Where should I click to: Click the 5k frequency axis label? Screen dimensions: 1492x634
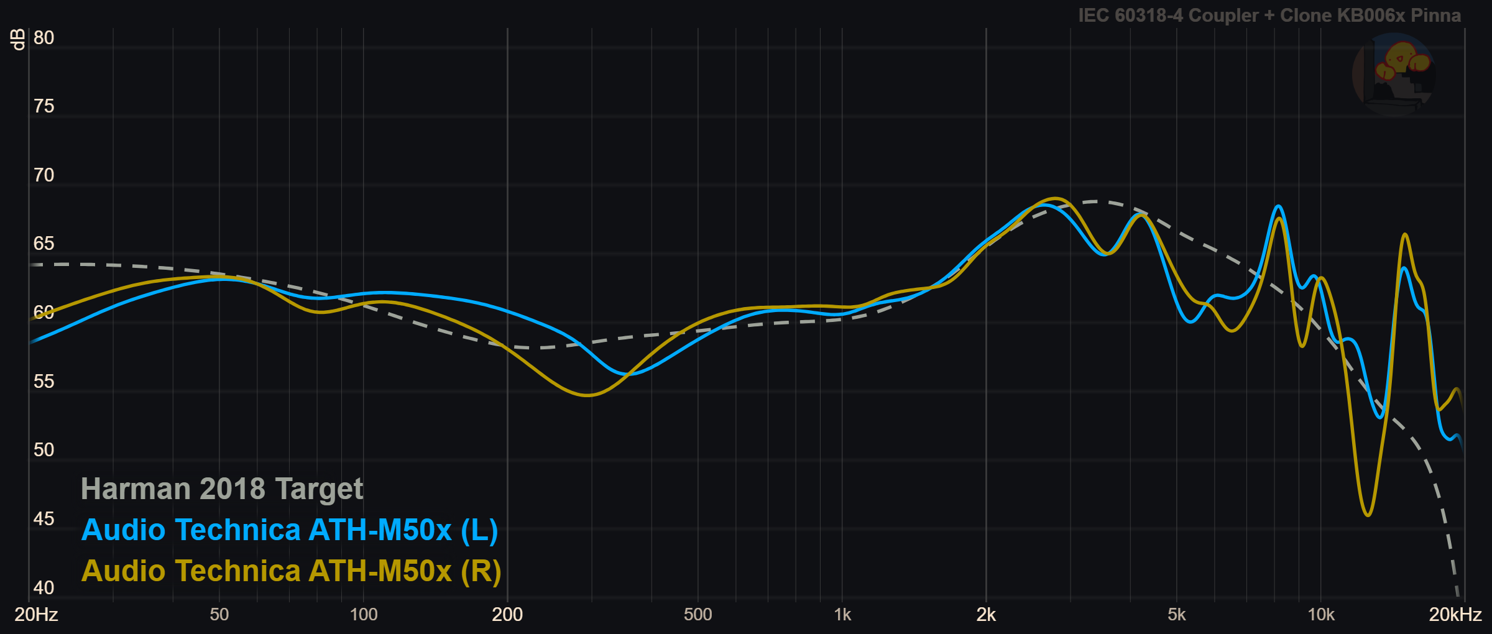(x=1176, y=615)
